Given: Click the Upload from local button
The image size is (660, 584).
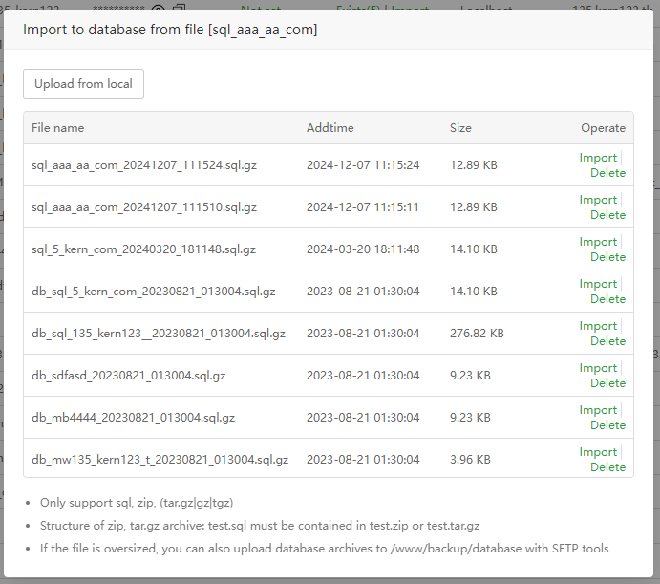Looking at the screenshot, I should tap(83, 84).
